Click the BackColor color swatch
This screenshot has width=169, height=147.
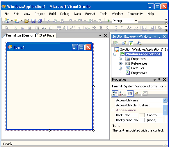point(142,115)
